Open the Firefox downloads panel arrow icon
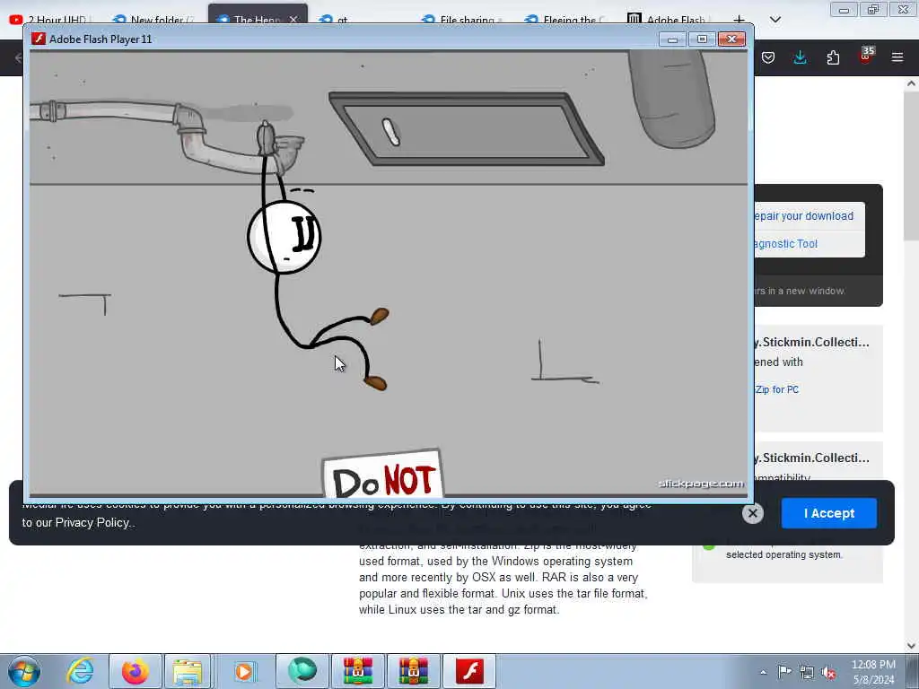 click(800, 57)
